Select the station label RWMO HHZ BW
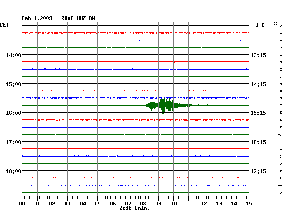Viewport: 284px width, 215px height. point(78,18)
